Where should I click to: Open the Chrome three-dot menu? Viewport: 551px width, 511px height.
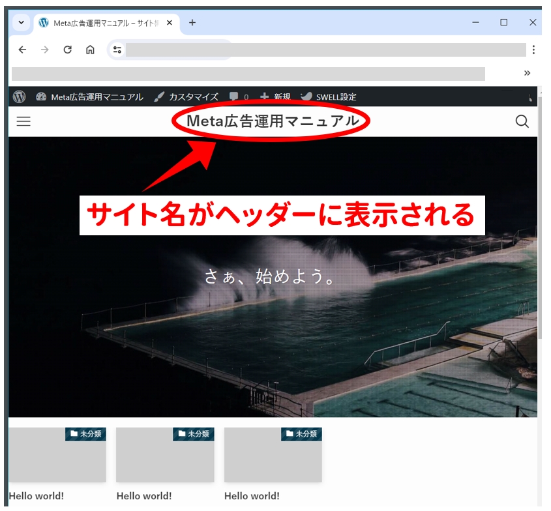pyautogui.click(x=533, y=50)
